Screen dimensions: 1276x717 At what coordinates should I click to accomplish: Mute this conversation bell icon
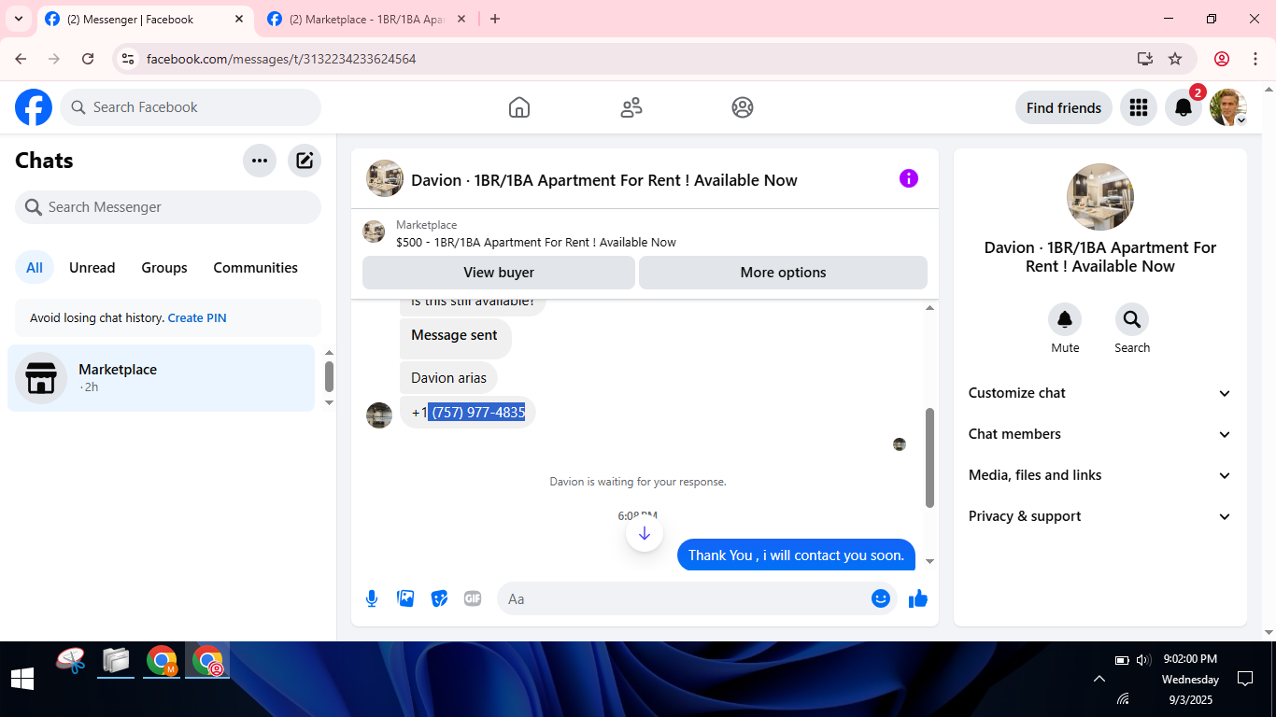1065,319
